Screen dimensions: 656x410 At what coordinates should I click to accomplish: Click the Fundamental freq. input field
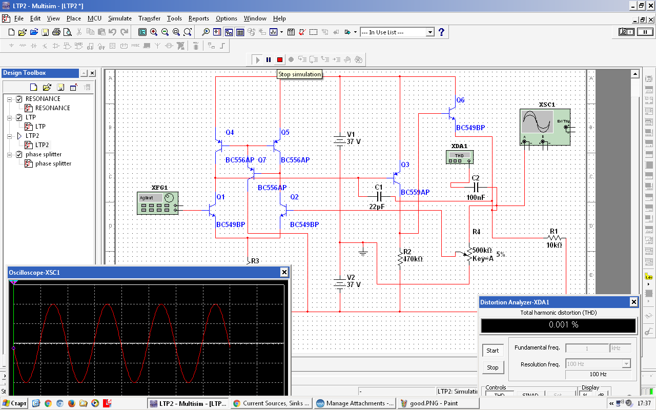click(x=586, y=348)
